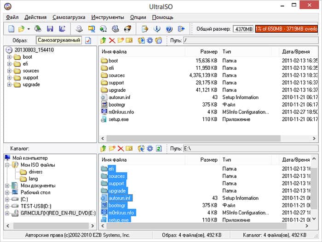Image resolution: width=322 pixels, height=242 pixels.
Task: Open the Файл menu
Action: pos(12,17)
